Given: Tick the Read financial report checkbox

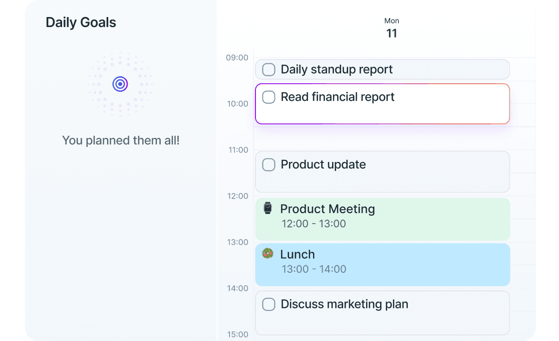Looking at the screenshot, I should click(x=269, y=97).
